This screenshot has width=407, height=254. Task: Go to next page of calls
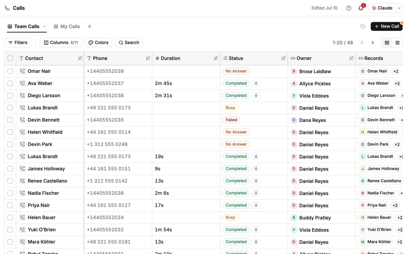point(373,43)
